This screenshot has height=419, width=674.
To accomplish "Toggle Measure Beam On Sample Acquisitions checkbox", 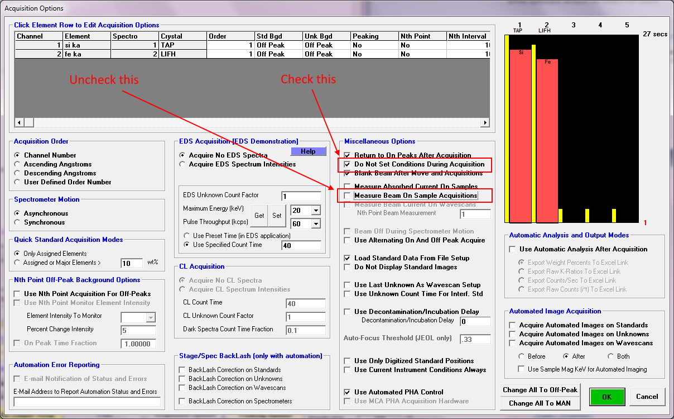I will [348, 196].
